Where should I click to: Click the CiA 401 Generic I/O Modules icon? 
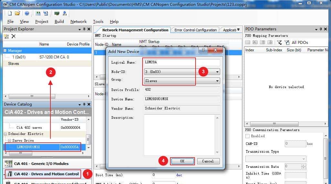8,164
